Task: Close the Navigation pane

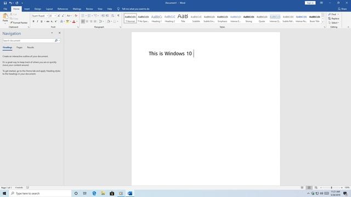Action: 60,33
